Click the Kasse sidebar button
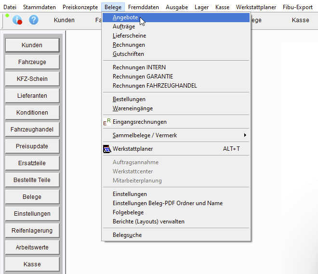Screen dimensions: 318x274 pos(32,264)
